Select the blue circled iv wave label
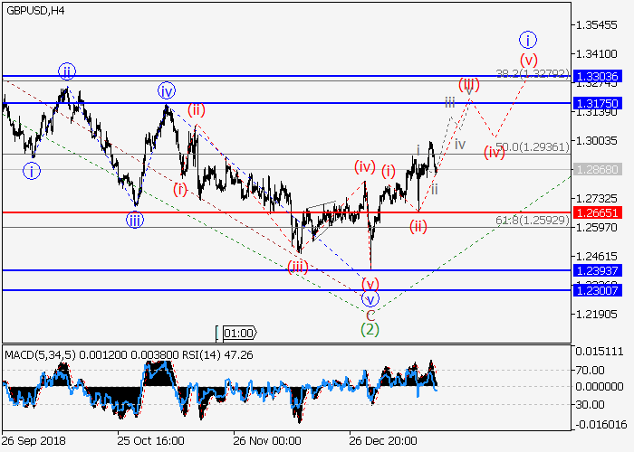Viewport: 634px width, 452px height. 167,90
